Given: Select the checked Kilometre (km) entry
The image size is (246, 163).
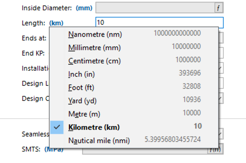Looking at the screenshot, I should click(94, 127).
